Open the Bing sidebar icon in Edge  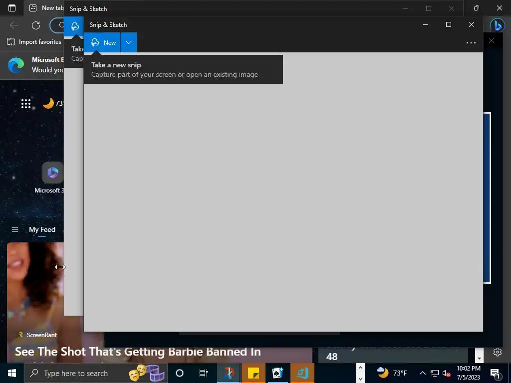(x=498, y=25)
